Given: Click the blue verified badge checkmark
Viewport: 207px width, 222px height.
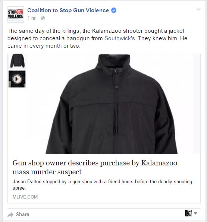Looking at the screenshot, I should point(114,10).
